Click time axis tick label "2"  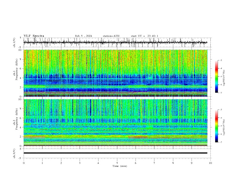61,163
